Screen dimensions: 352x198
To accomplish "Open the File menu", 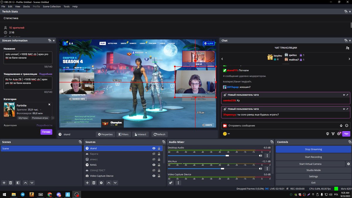I will pos(4,6).
